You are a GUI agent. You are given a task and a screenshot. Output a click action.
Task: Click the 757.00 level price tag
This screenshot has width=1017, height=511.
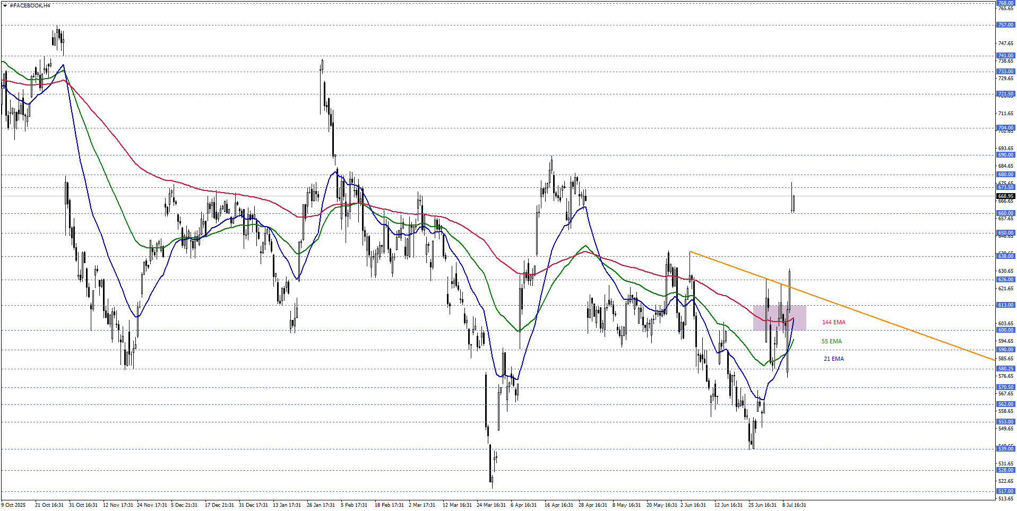(x=1005, y=25)
